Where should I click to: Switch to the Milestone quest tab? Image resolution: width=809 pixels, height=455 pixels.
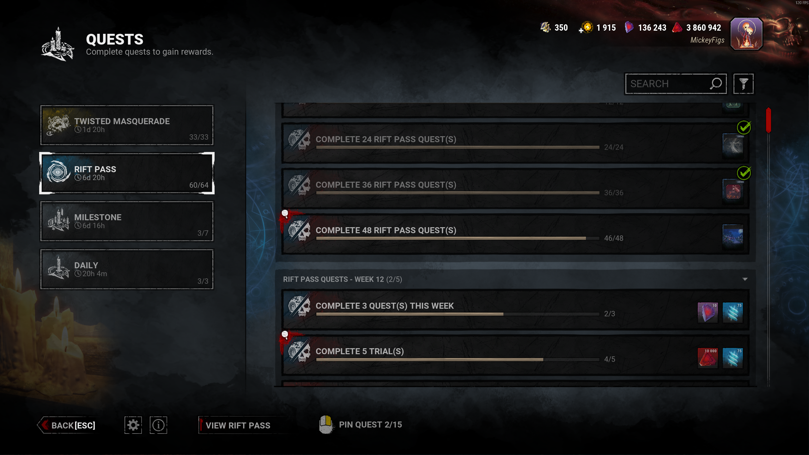(127, 221)
